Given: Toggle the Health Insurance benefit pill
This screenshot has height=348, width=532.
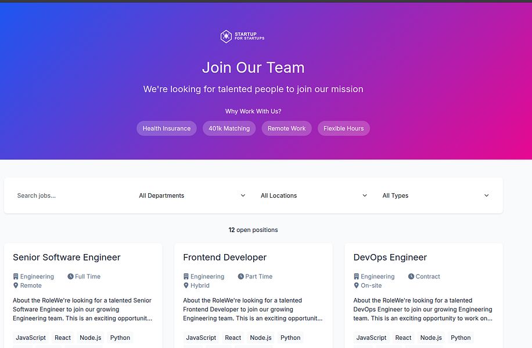Looking at the screenshot, I should click(166, 128).
